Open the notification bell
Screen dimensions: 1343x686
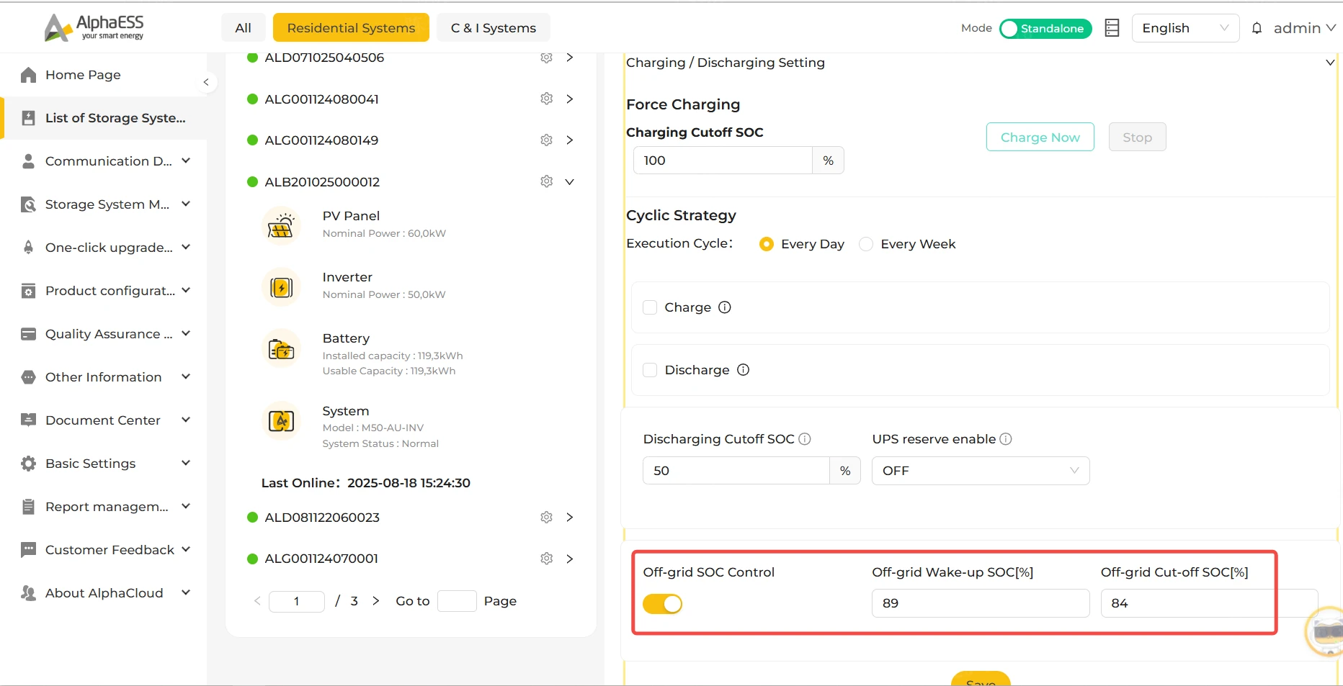coord(1257,28)
